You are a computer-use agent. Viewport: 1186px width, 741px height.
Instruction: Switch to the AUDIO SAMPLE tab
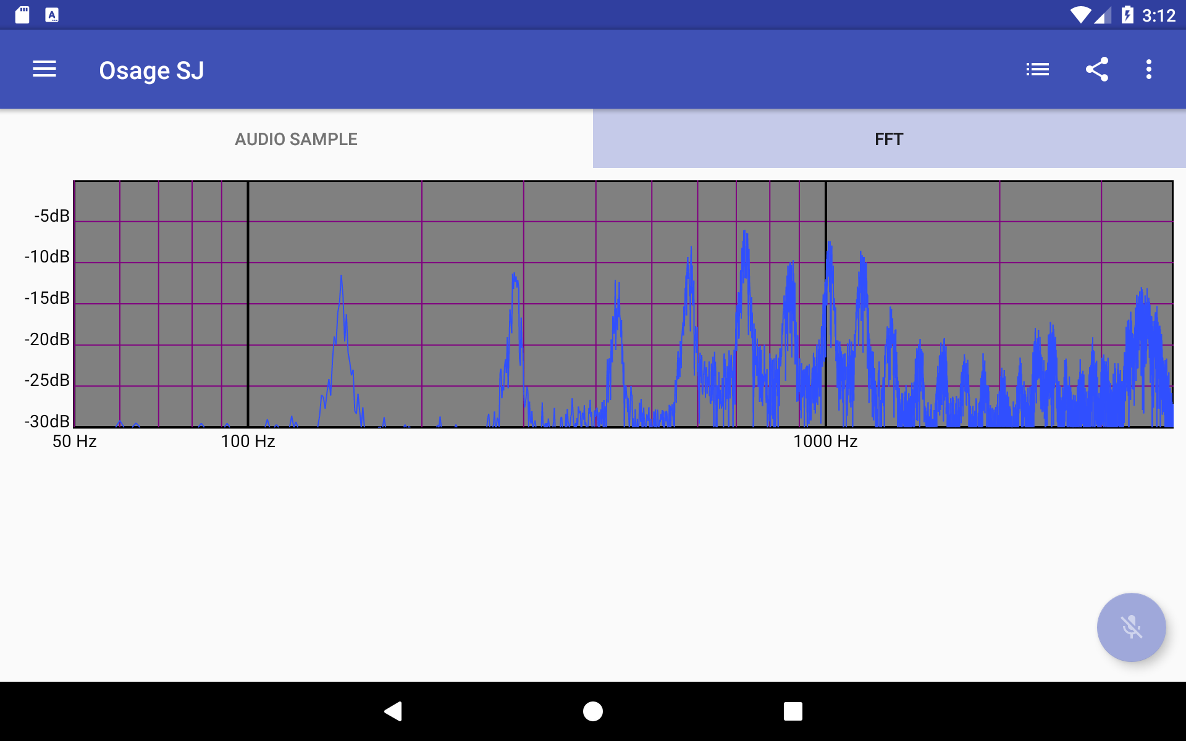pyautogui.click(x=296, y=139)
